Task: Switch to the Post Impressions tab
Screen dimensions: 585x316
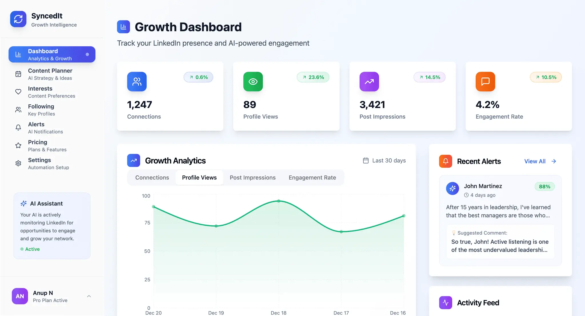Action: (x=253, y=178)
